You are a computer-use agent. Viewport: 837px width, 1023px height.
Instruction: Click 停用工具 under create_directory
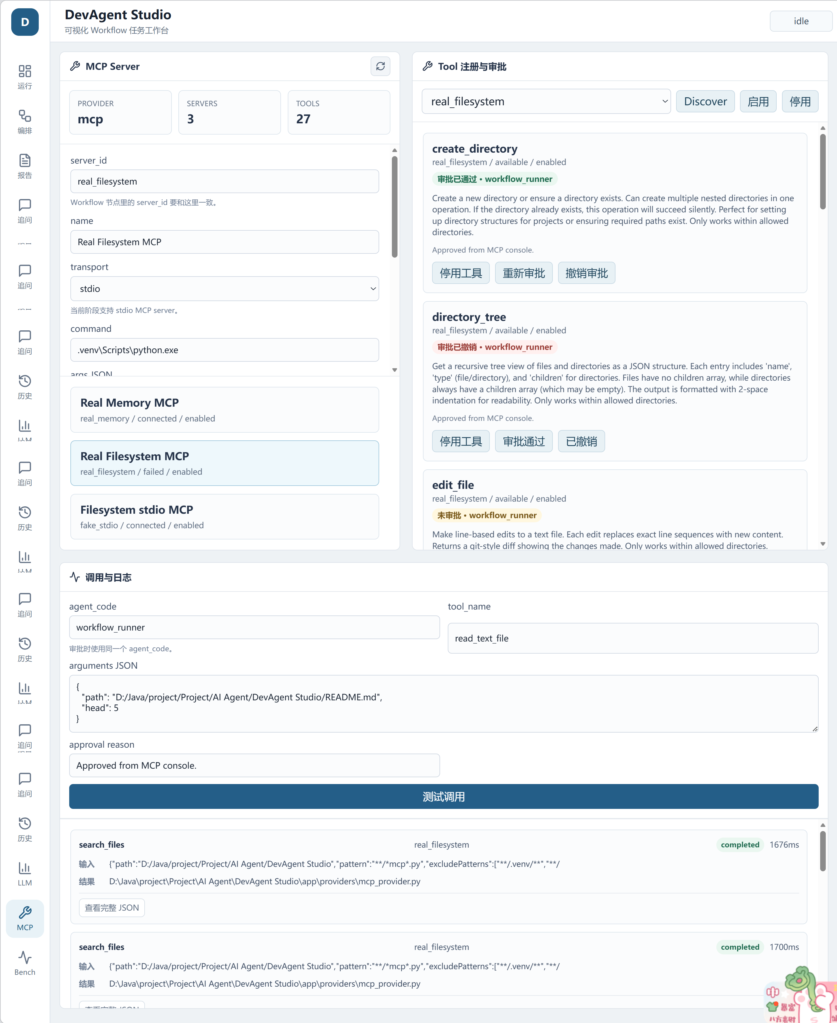460,273
